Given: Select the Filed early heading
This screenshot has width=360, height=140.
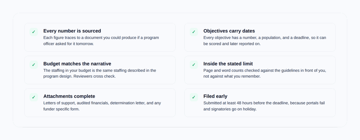Looking at the screenshot, I should click(x=215, y=96).
